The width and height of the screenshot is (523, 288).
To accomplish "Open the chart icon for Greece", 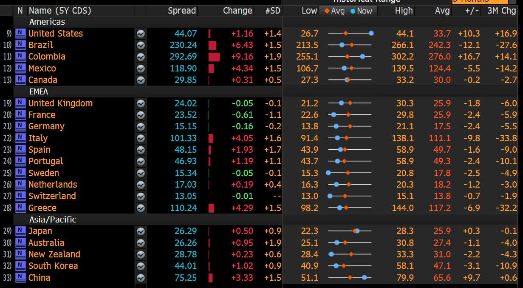I will [x=141, y=208].
